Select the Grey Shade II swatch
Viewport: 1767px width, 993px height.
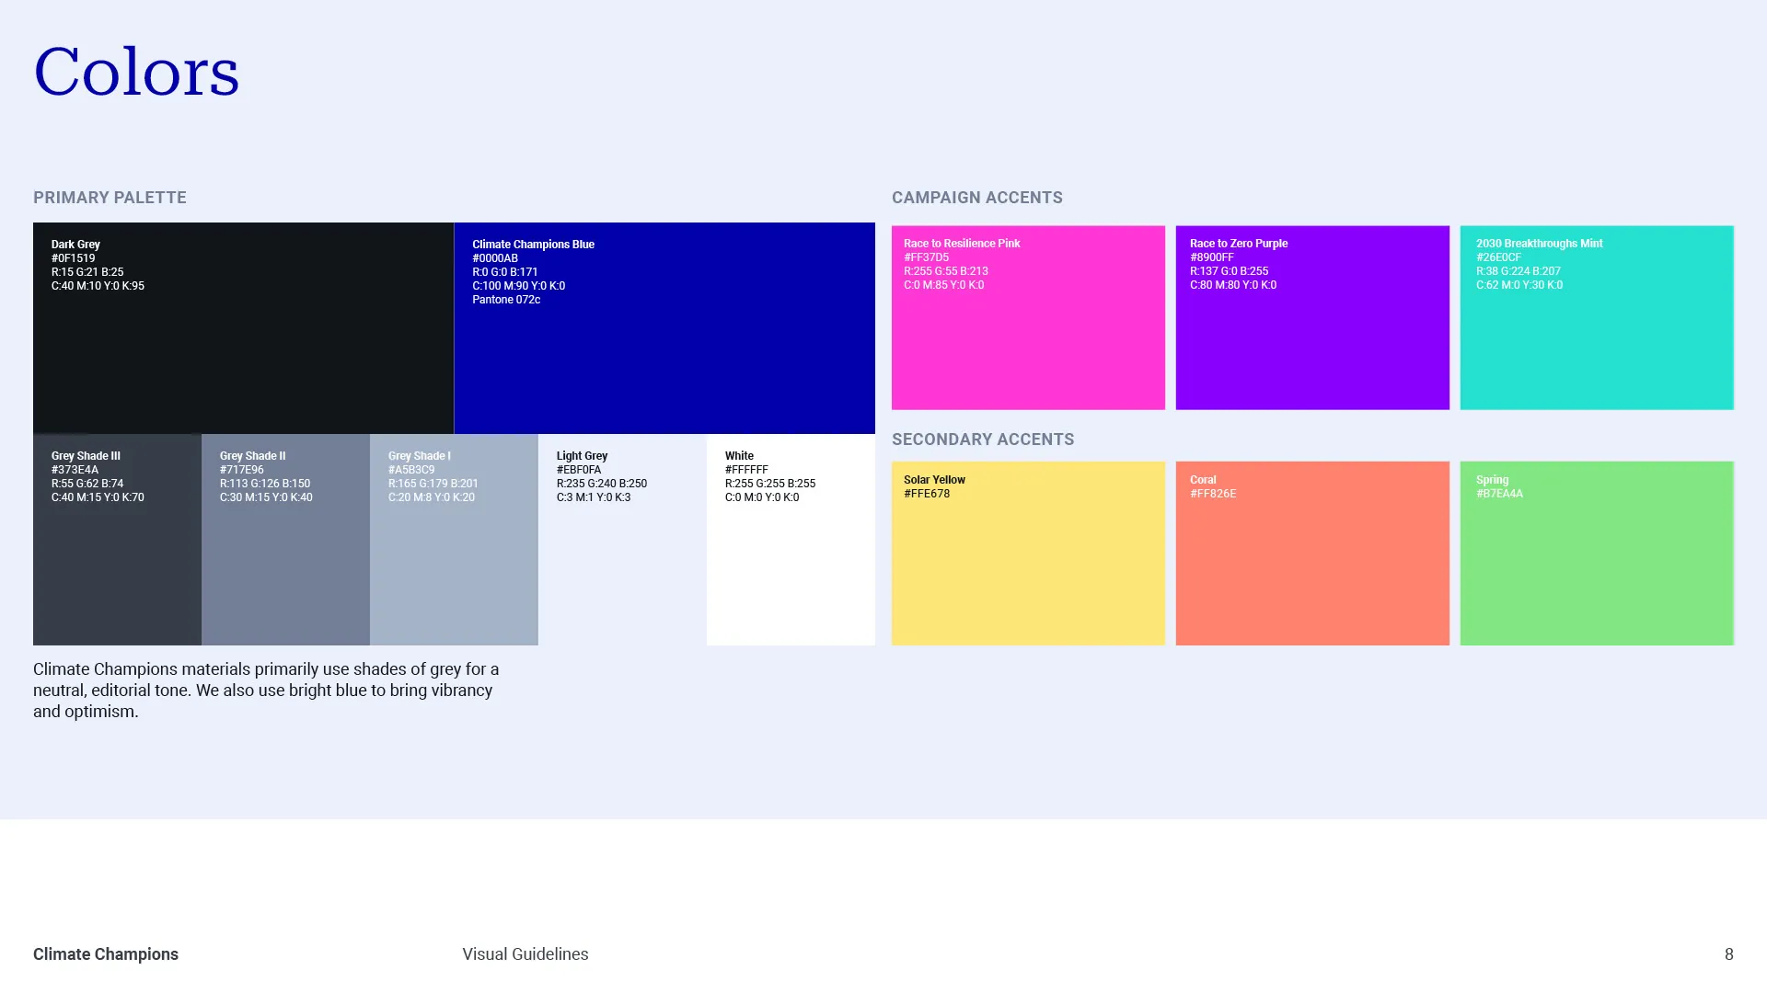tap(285, 539)
